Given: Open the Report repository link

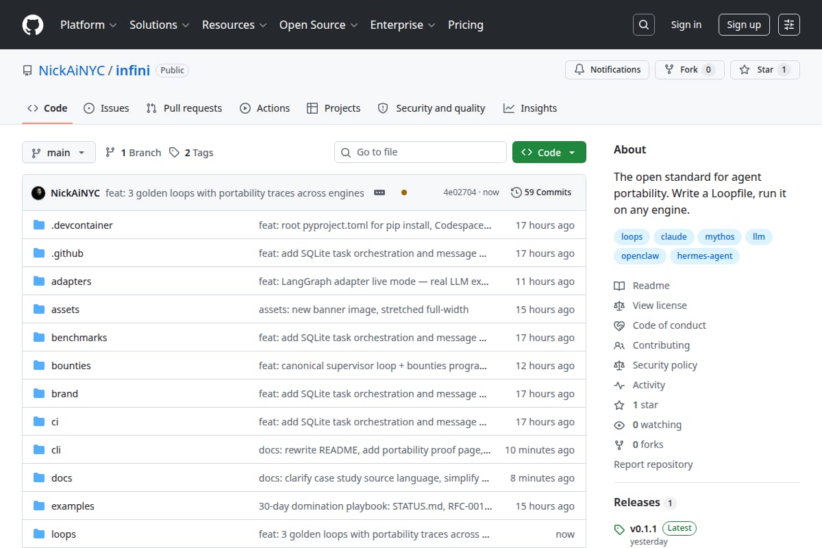Looking at the screenshot, I should pos(653,464).
